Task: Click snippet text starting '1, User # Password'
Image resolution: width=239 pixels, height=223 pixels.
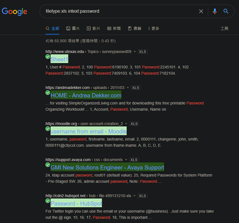Action: (117, 70)
